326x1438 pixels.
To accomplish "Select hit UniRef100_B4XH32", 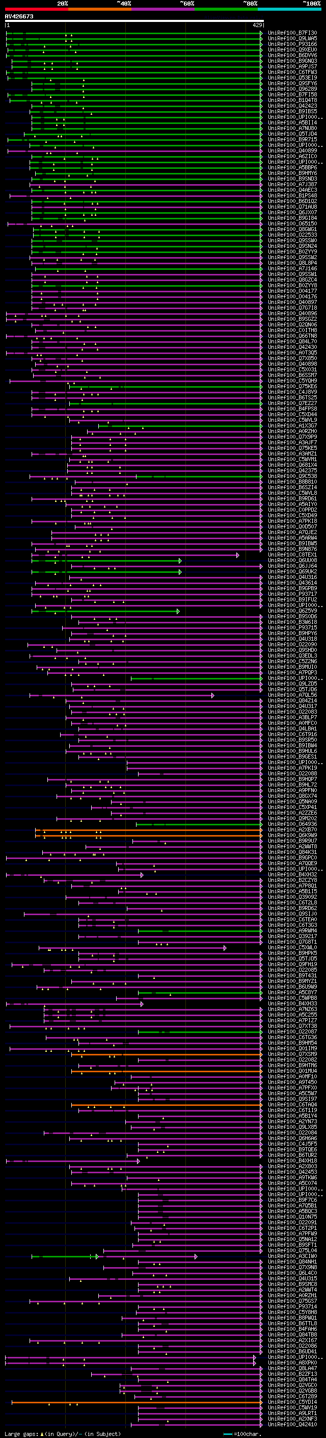I will point(292,874).
